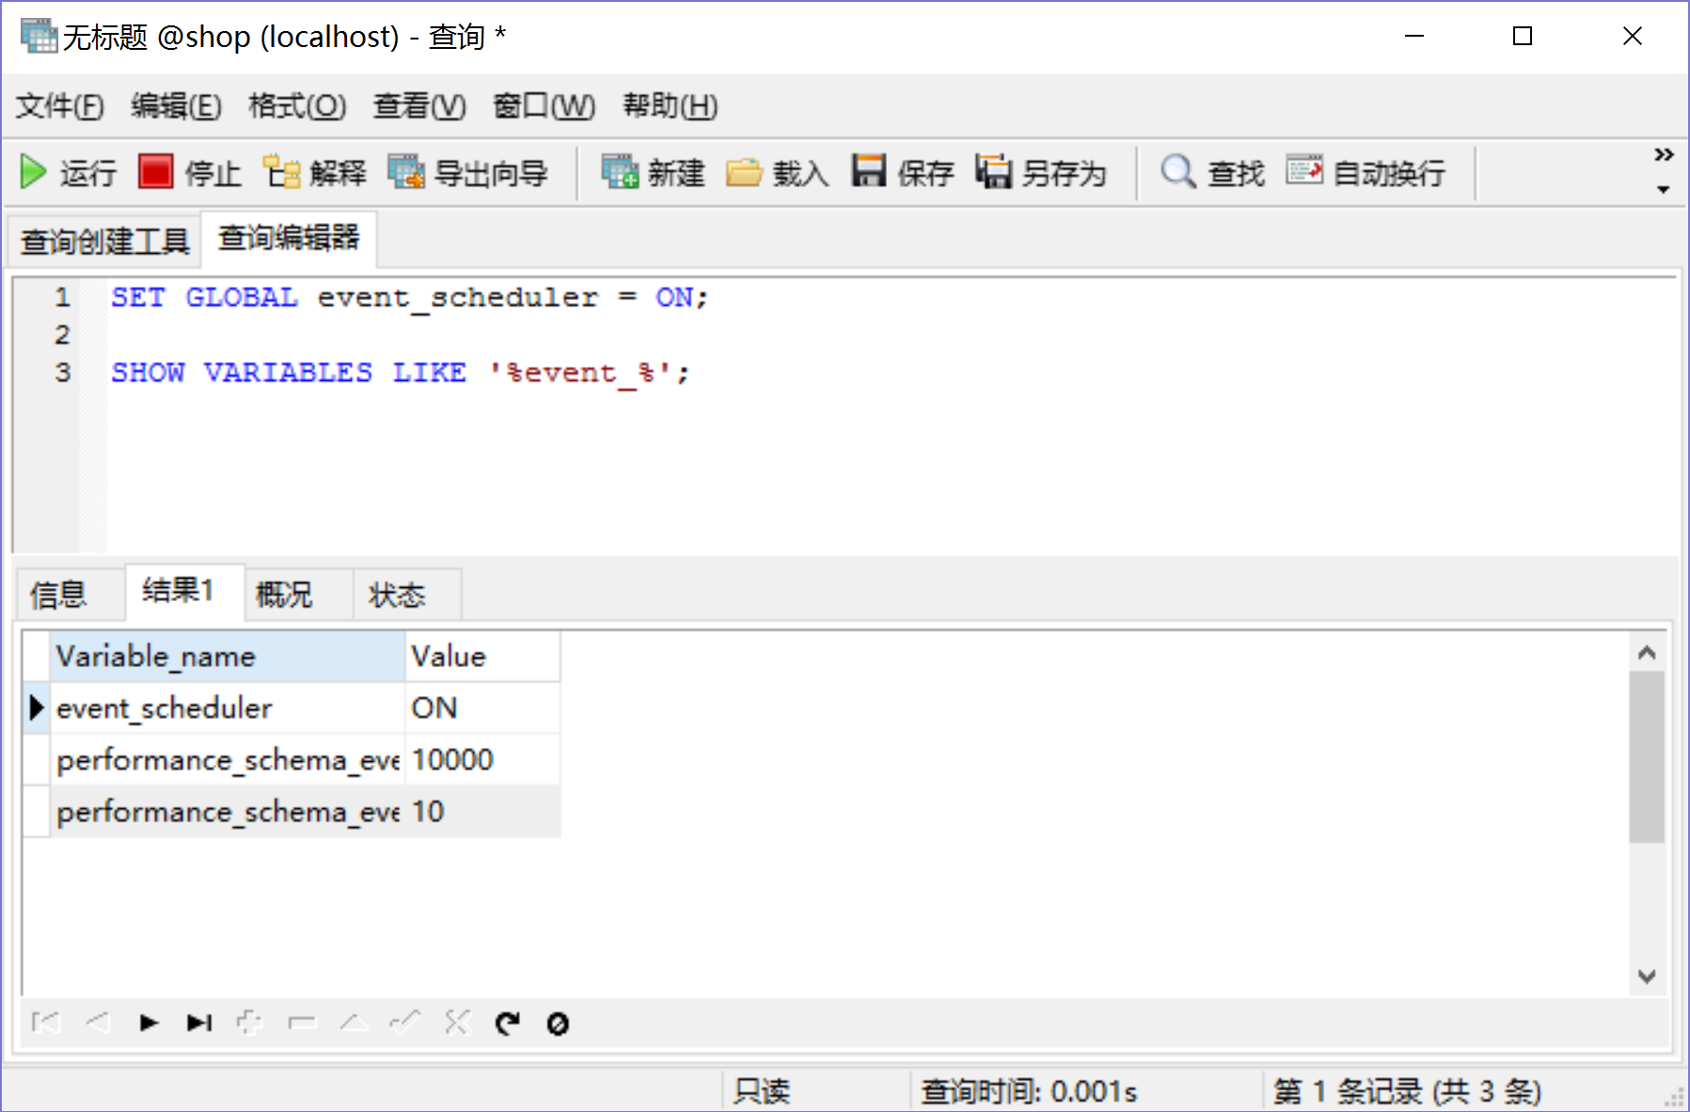Click the post edit checkmark icon
Screen dimensions: 1690x1112
click(x=405, y=1023)
